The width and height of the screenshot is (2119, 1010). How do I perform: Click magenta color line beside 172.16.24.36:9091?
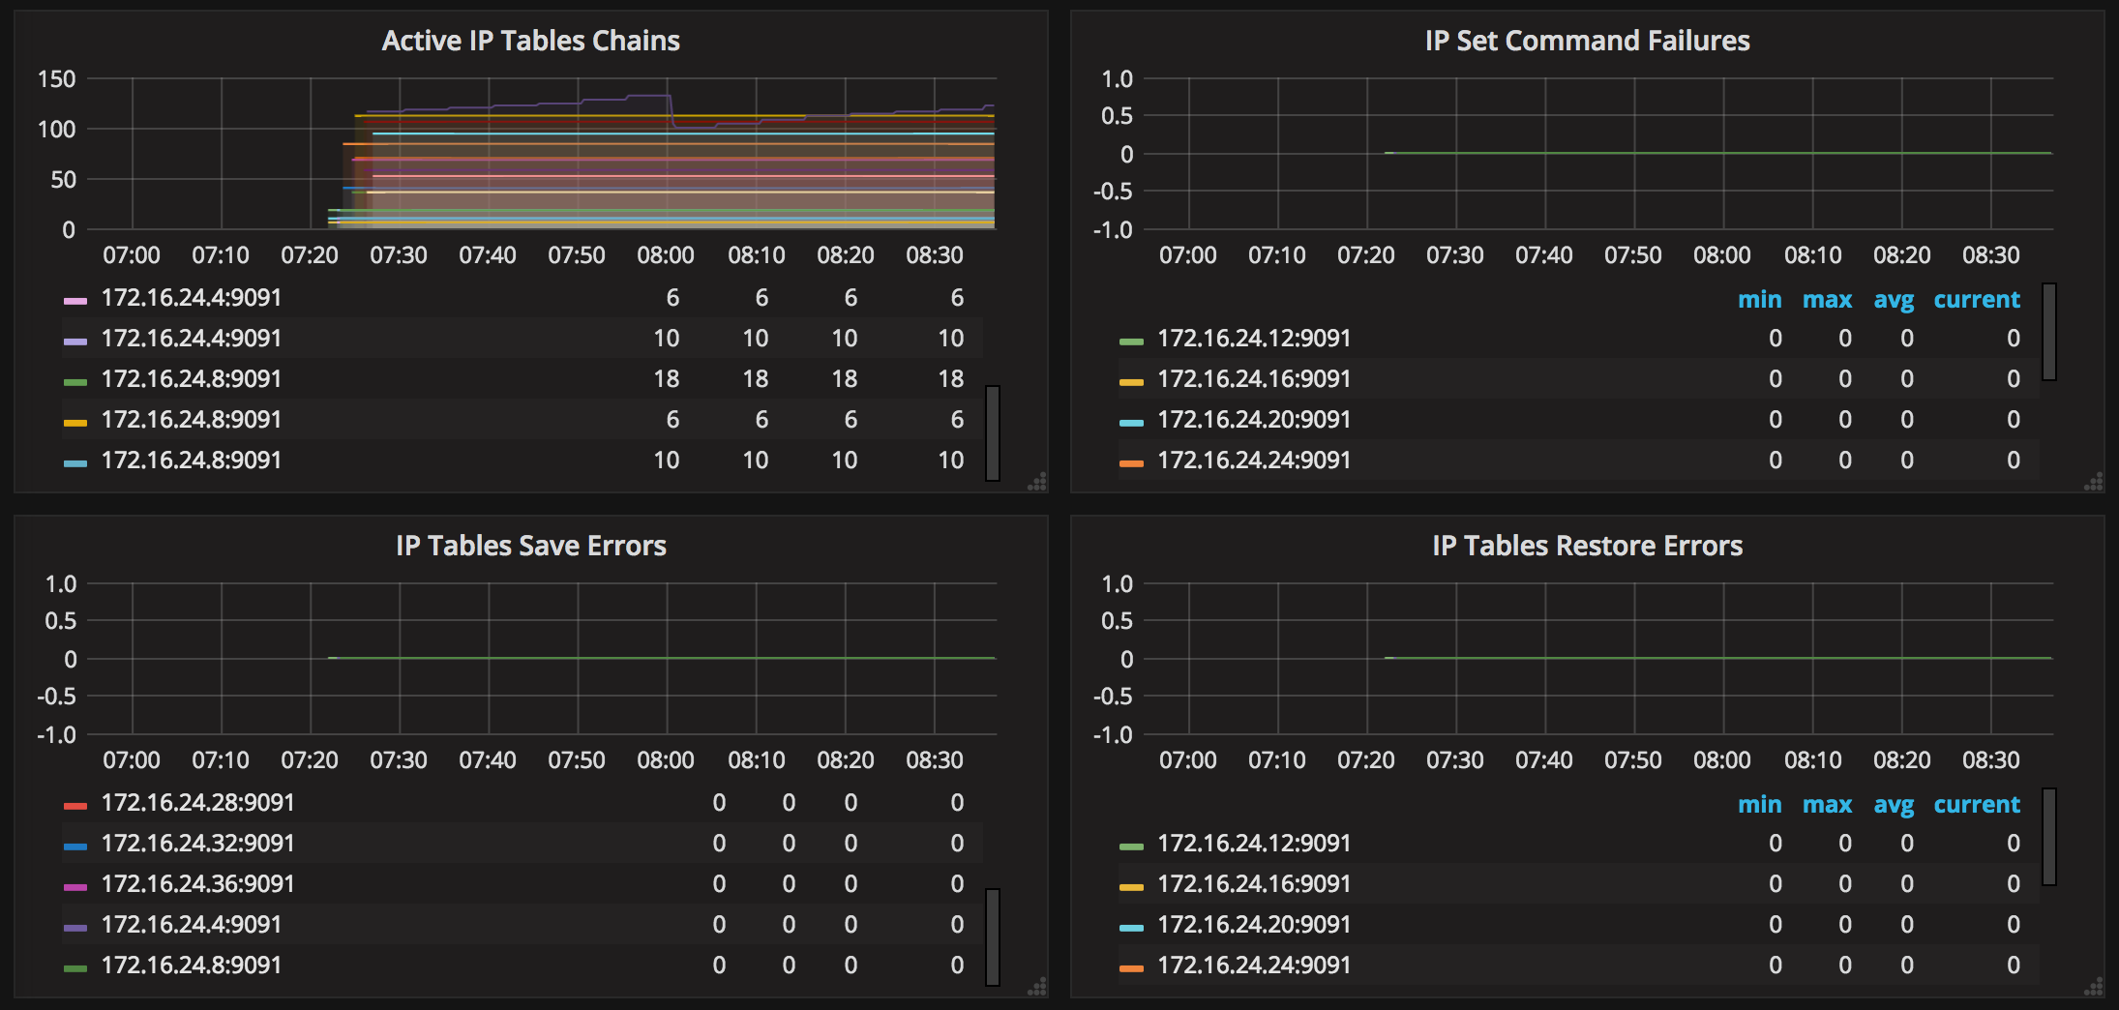tap(75, 886)
